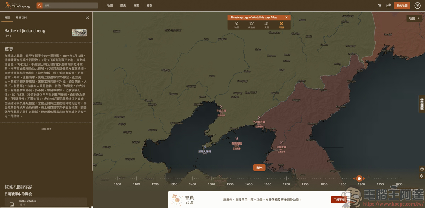Open the help question mark icon
Viewport: 425px width, 208px height.
click(x=422, y=169)
